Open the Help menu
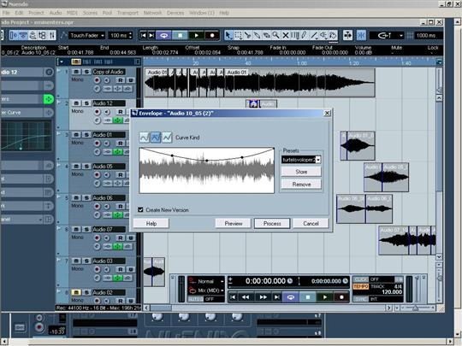Viewport: 462px width, 346px height. point(224,13)
